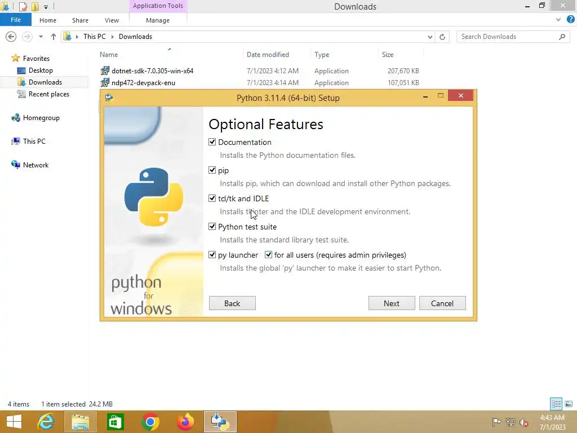The width and height of the screenshot is (577, 433).
Task: Disable the Python test suite checkbox
Action: point(212,227)
